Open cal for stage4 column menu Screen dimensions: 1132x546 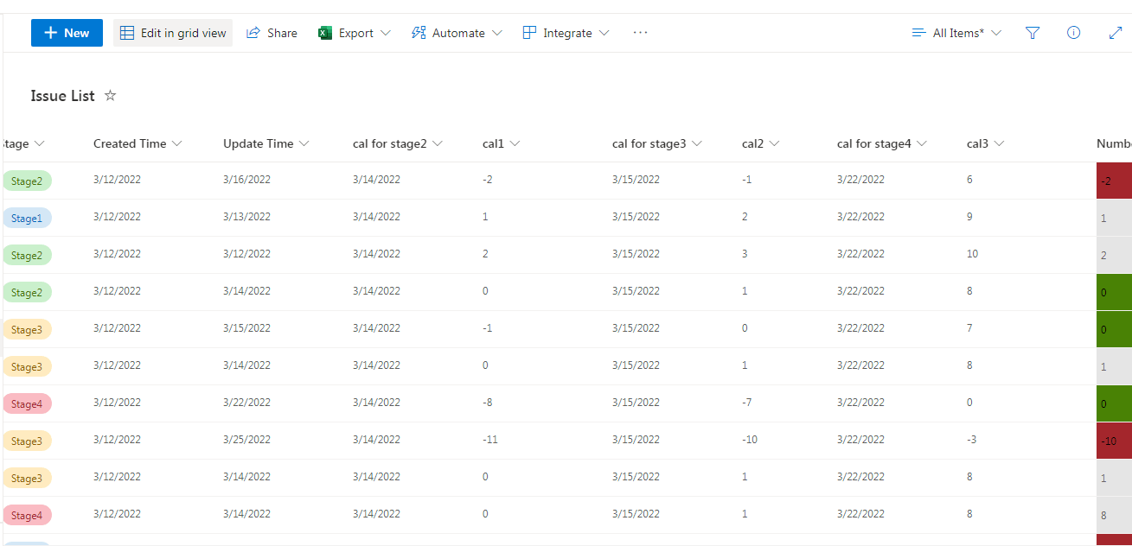click(882, 143)
